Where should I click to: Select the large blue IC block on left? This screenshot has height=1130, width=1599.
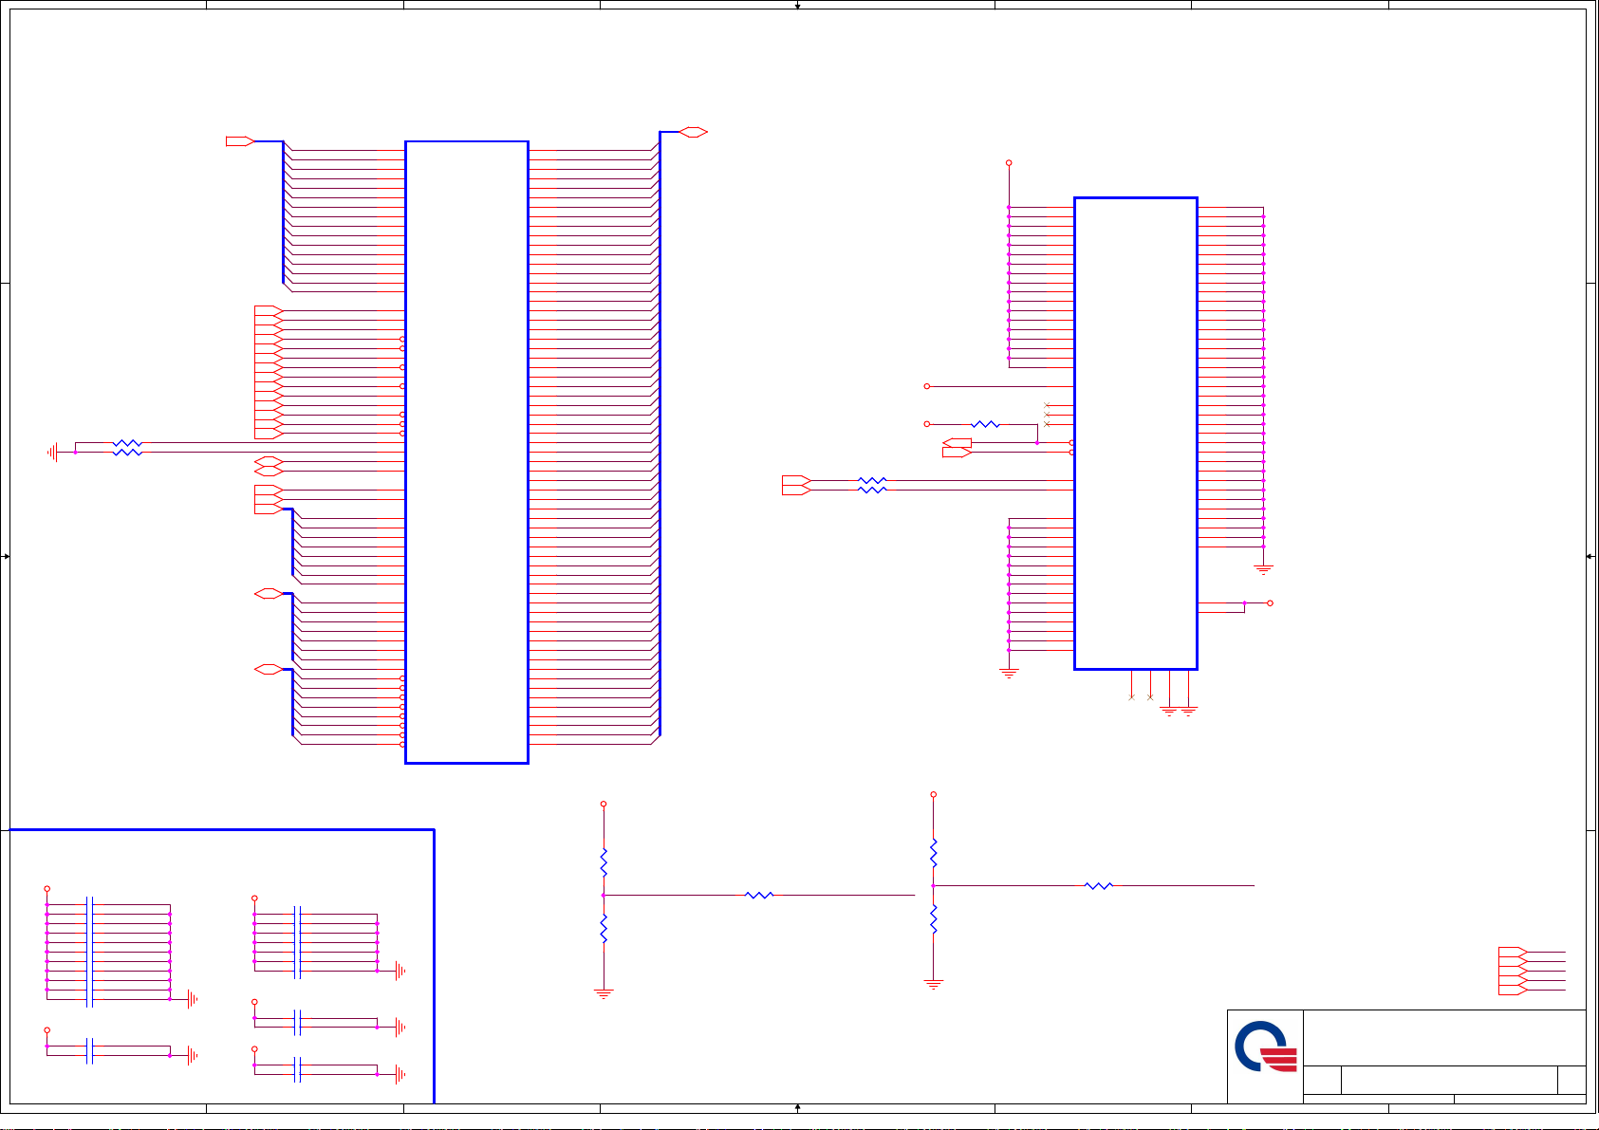(466, 452)
